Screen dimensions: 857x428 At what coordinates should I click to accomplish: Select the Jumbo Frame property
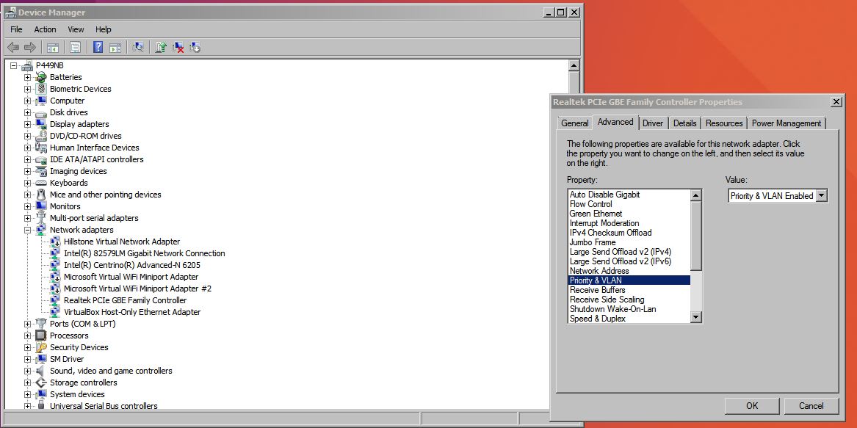point(629,242)
